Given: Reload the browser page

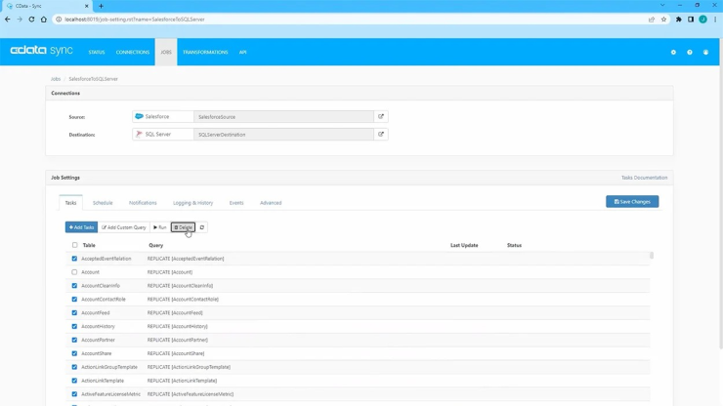Looking at the screenshot, I should pos(31,20).
